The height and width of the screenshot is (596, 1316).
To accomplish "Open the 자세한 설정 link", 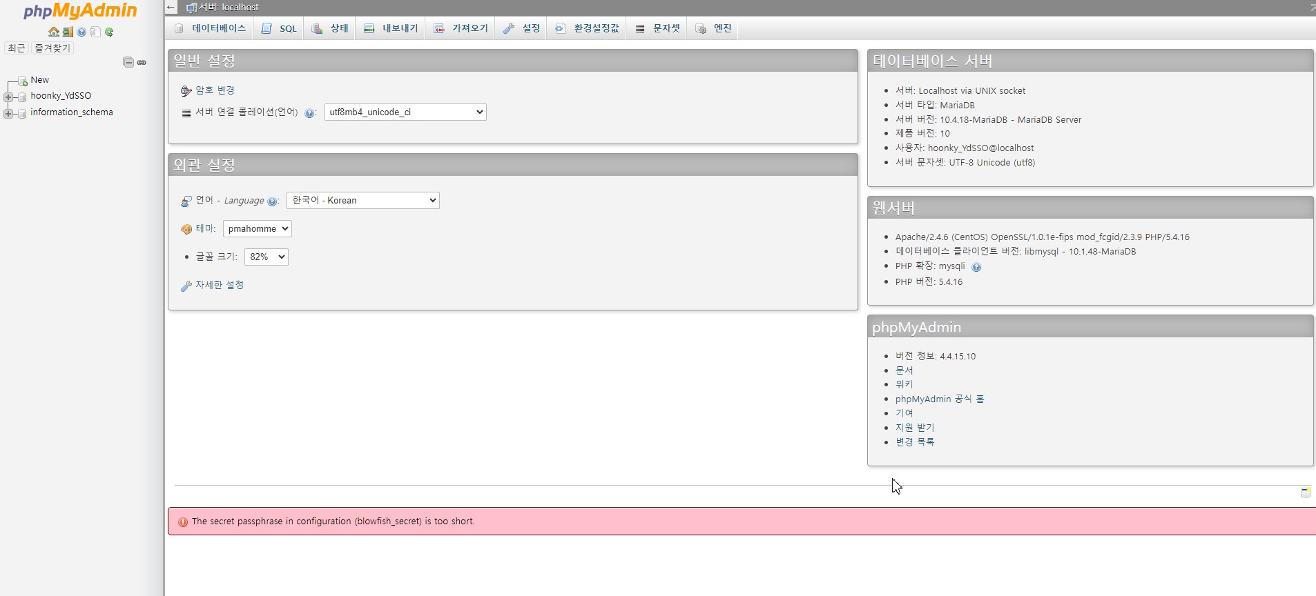I will tap(220, 285).
